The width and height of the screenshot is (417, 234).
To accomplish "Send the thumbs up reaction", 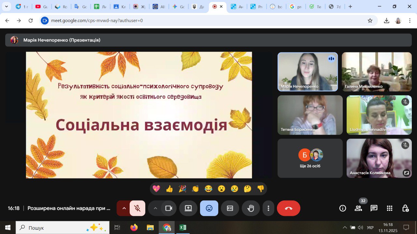I will [169, 189].
